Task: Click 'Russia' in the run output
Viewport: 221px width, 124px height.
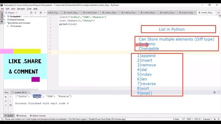Action: tap(64, 96)
